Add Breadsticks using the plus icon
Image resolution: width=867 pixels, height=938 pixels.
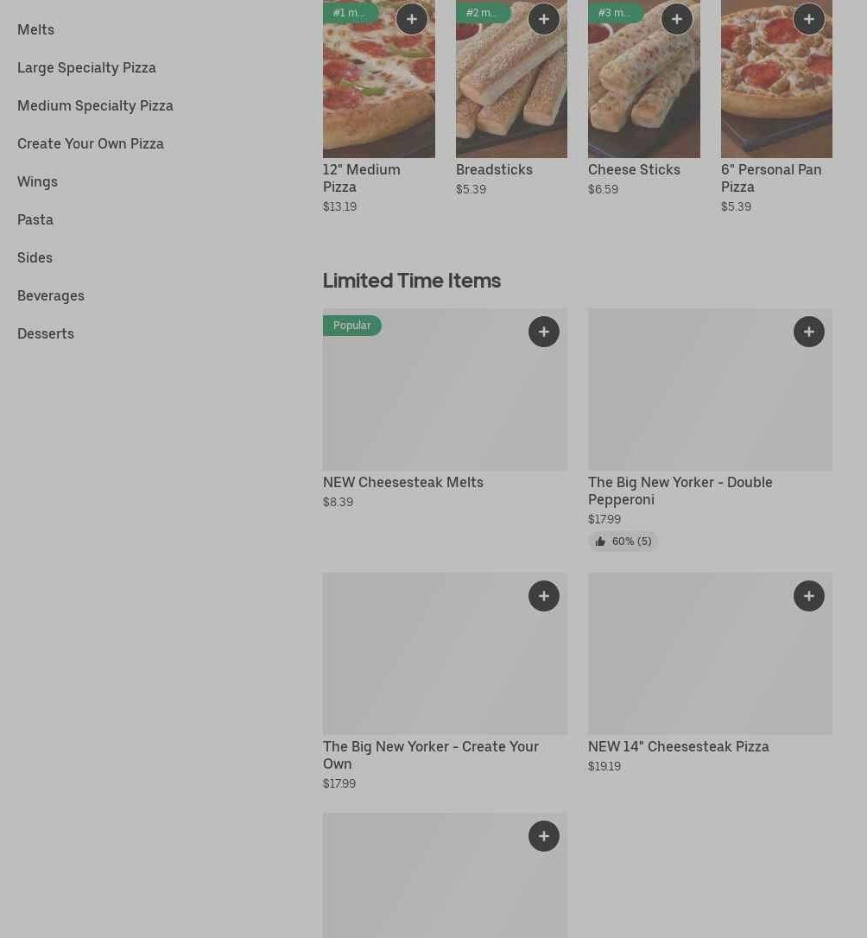pos(544,19)
